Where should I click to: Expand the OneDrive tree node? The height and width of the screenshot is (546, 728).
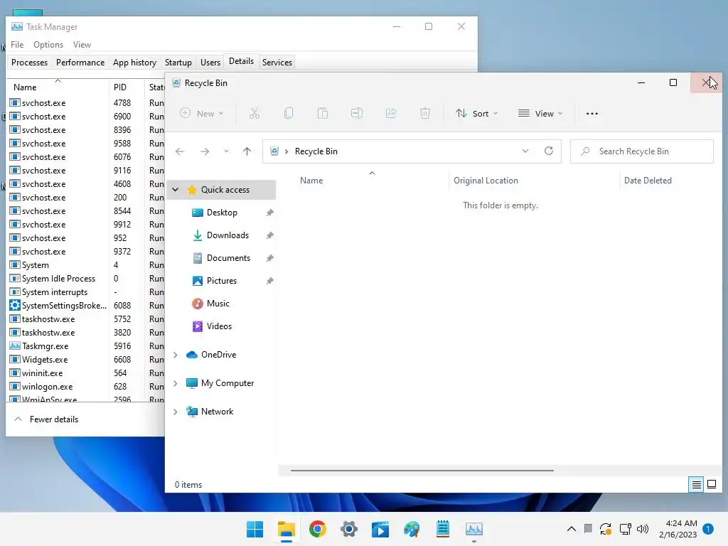[176, 355]
